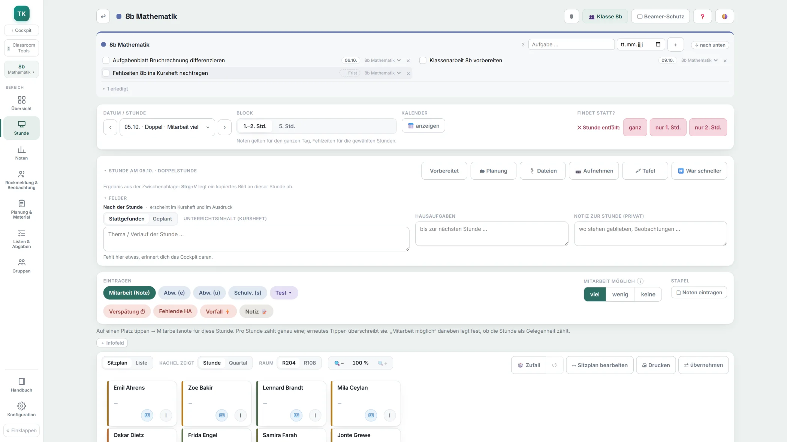Image resolution: width=787 pixels, height=442 pixels.
Task: Switch to the Liste view tab
Action: pos(141,363)
